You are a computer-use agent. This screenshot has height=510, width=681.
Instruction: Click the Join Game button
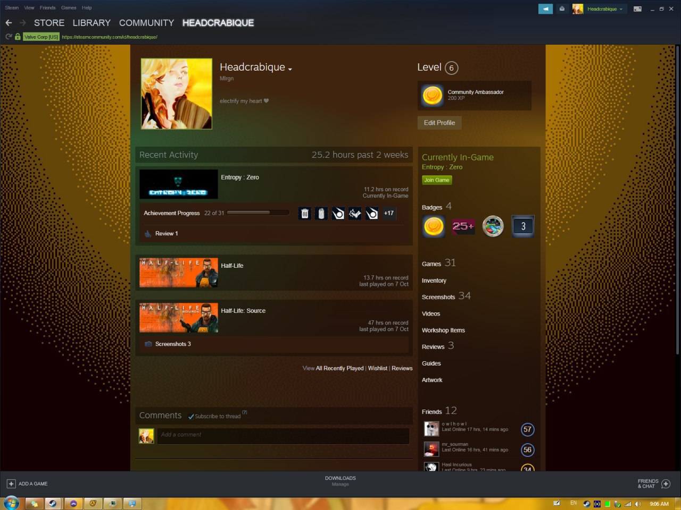[437, 180]
